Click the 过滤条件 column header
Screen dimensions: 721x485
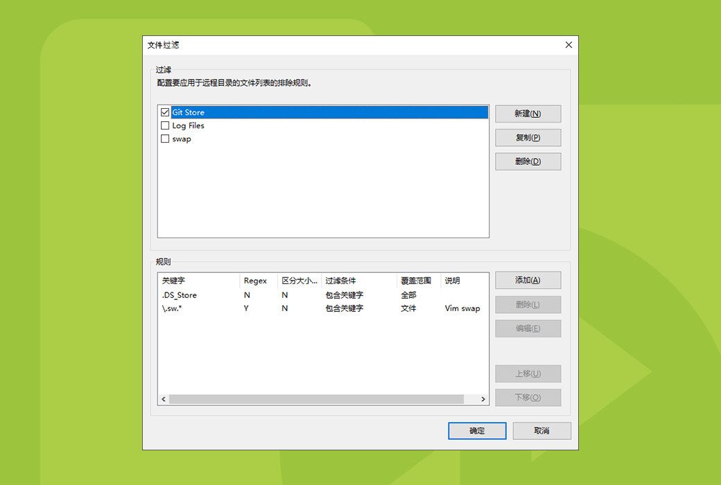click(x=358, y=281)
